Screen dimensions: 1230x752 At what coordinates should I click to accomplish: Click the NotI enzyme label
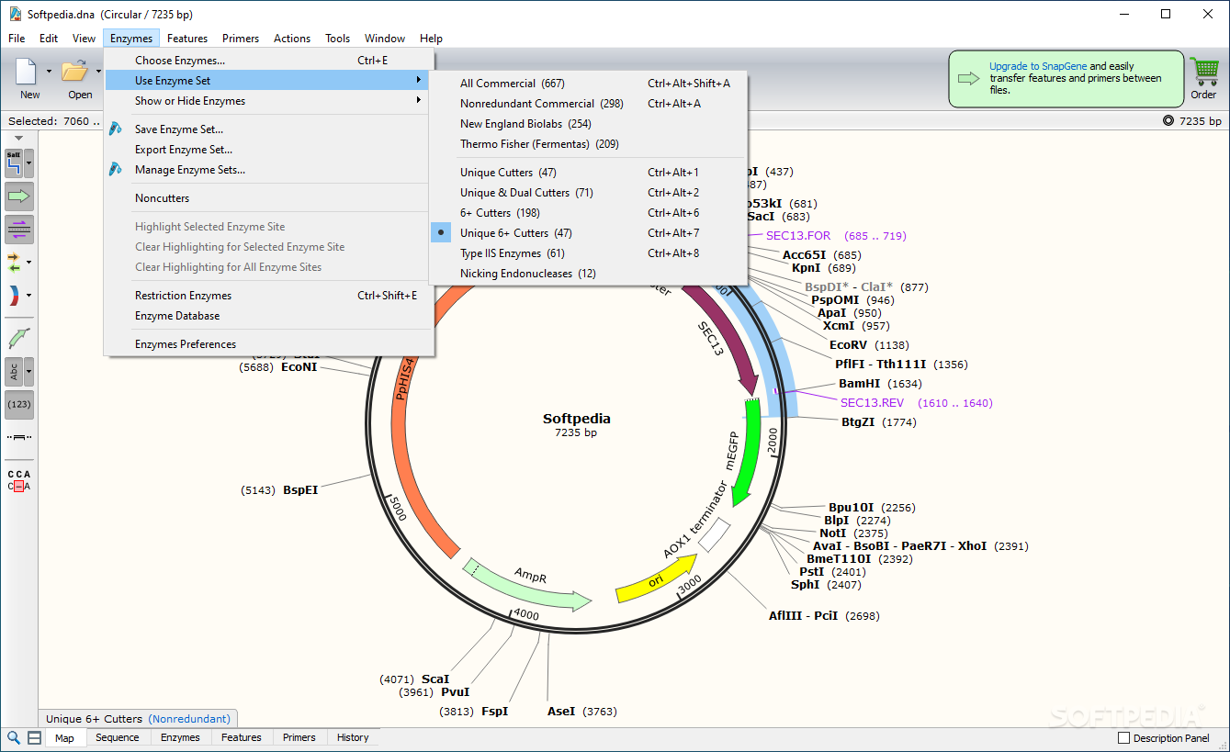(x=833, y=533)
